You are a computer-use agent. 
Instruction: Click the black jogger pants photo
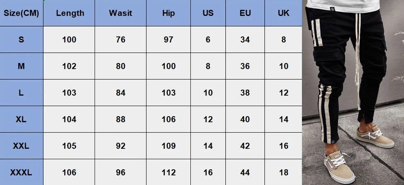coord(353,92)
